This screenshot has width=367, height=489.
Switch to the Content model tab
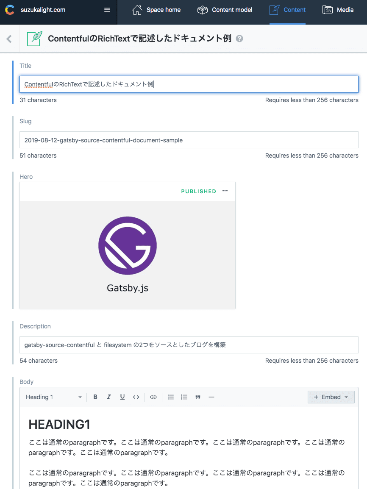(225, 10)
